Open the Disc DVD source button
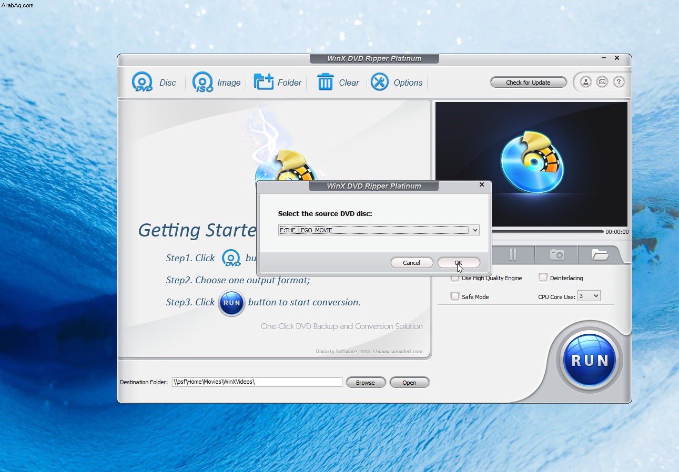Screen dimensions: 679x472 tap(154, 83)
